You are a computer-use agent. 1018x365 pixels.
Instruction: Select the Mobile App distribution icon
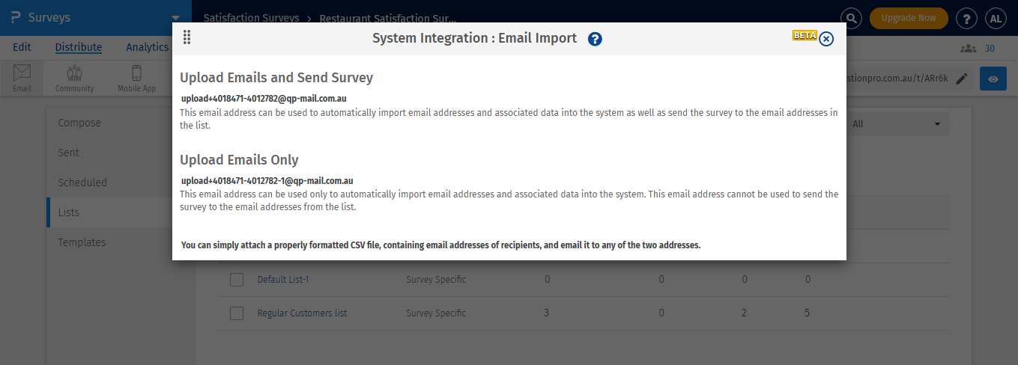(136, 79)
